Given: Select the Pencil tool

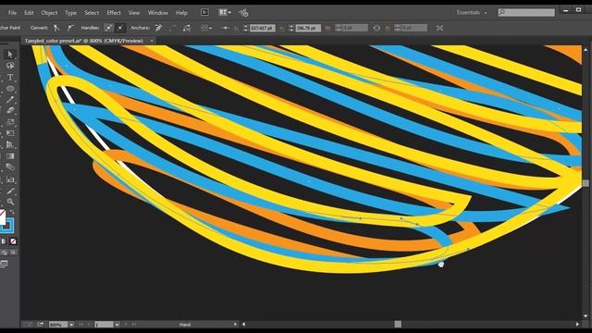Looking at the screenshot, I should [10, 100].
